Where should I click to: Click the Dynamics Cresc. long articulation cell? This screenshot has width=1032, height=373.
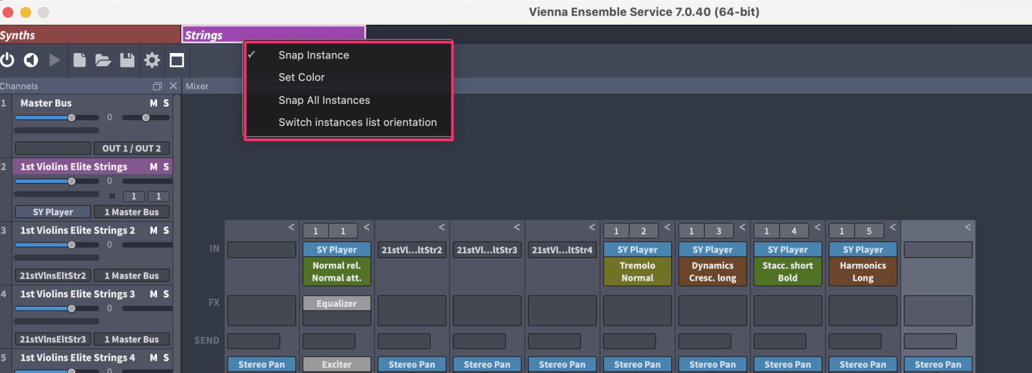713,272
